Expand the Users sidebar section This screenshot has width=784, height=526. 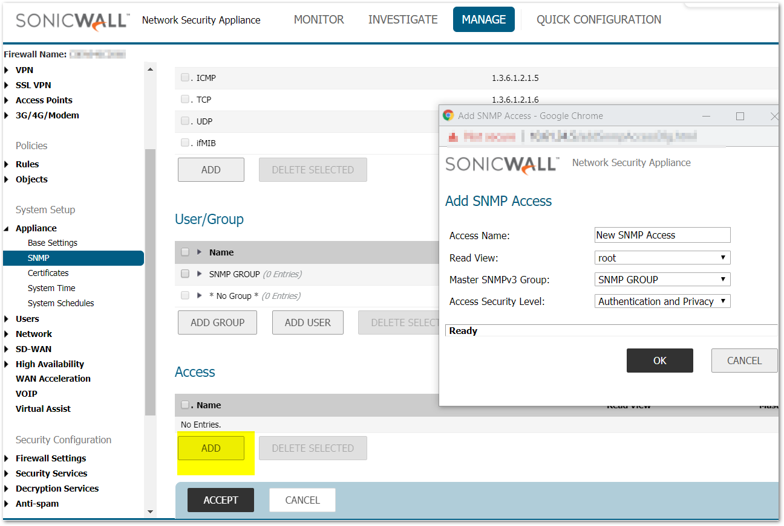coord(6,319)
